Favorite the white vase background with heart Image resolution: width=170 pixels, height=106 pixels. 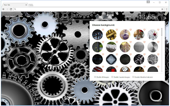pos(158,30)
